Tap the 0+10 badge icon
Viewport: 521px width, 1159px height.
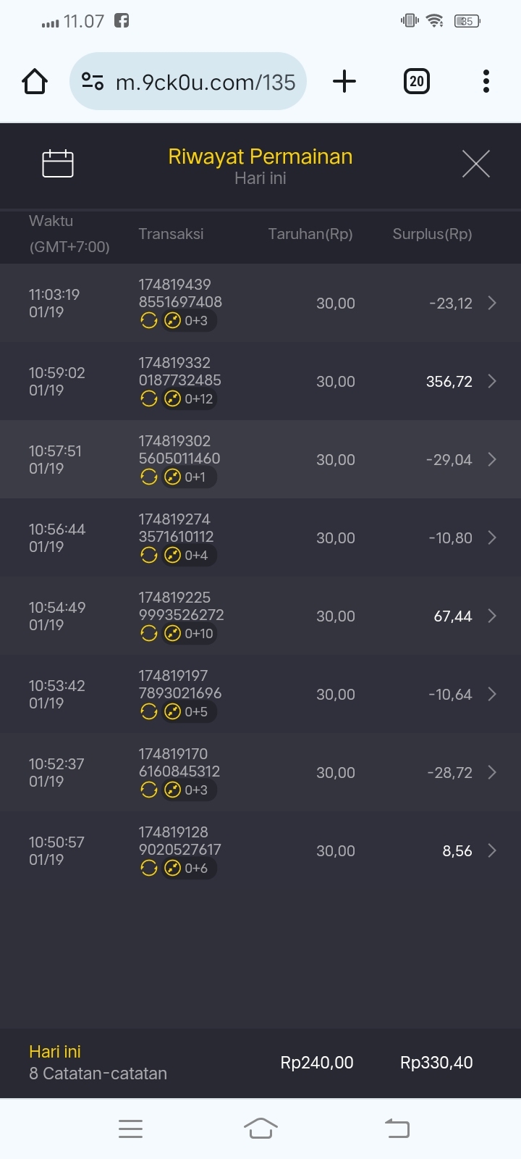point(172,633)
